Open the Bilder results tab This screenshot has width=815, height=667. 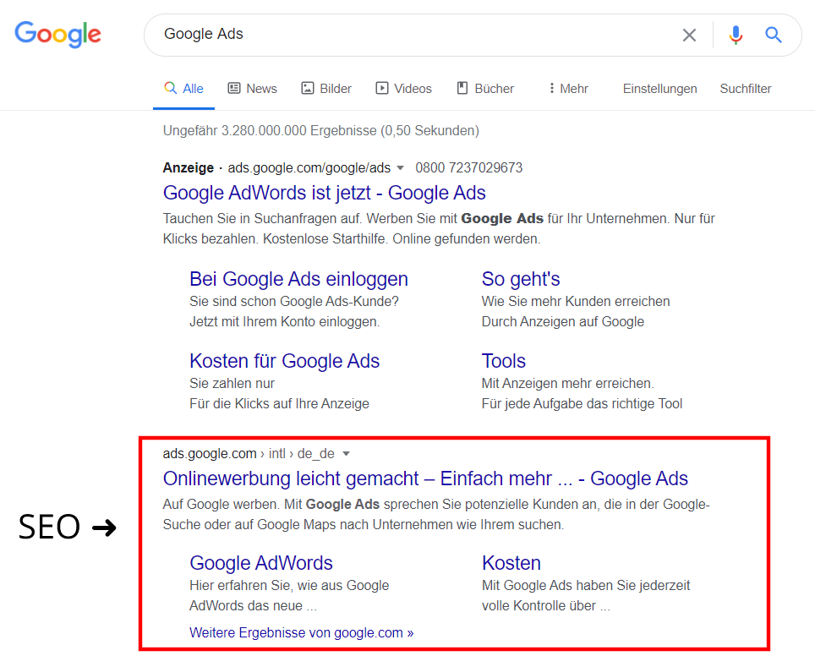coord(326,89)
